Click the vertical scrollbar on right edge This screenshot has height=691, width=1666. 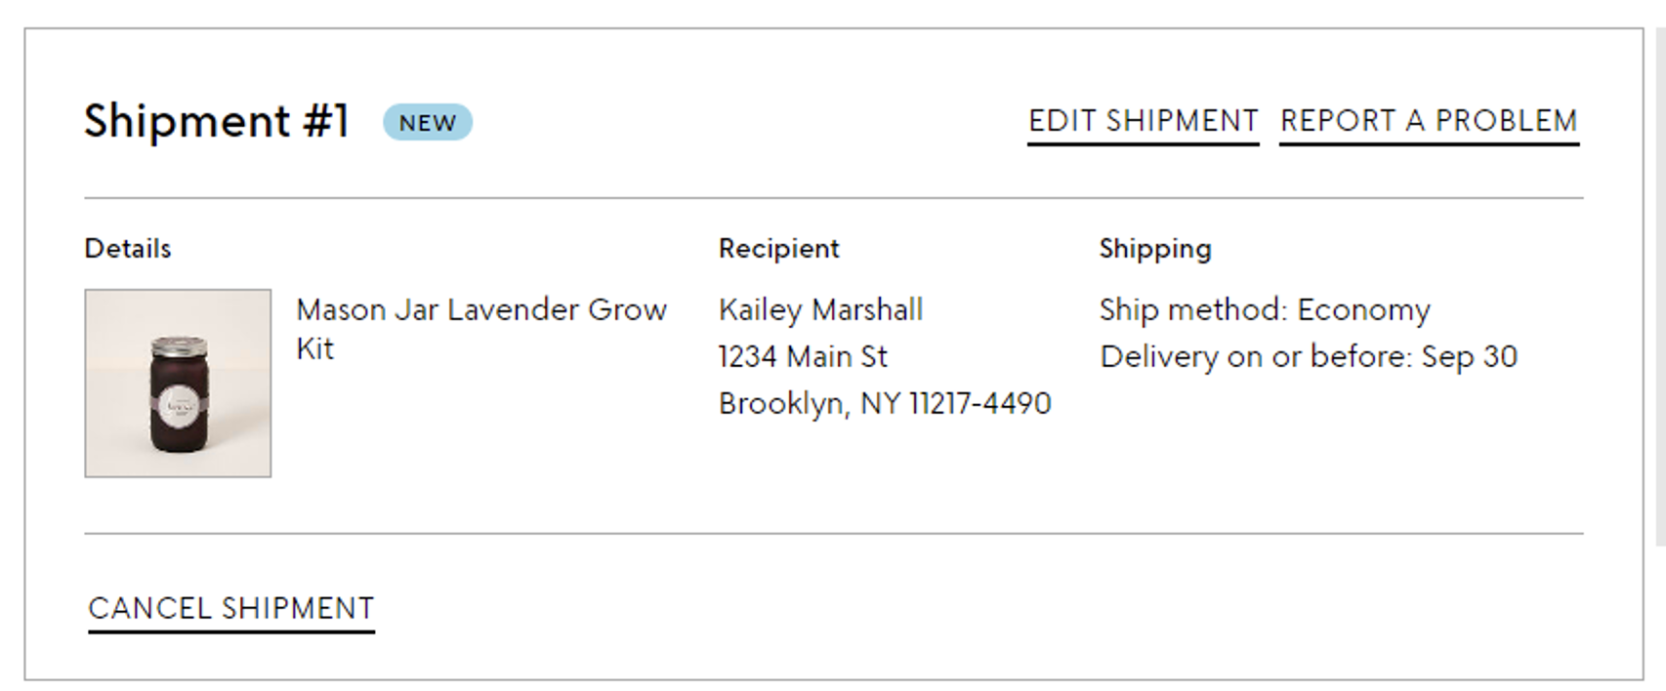[x=1660, y=288]
